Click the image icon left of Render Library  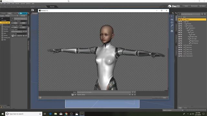click(x=72, y=95)
